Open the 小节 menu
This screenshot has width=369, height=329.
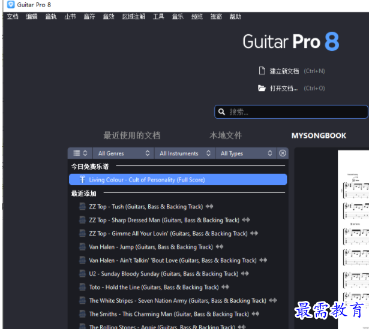(x=70, y=17)
